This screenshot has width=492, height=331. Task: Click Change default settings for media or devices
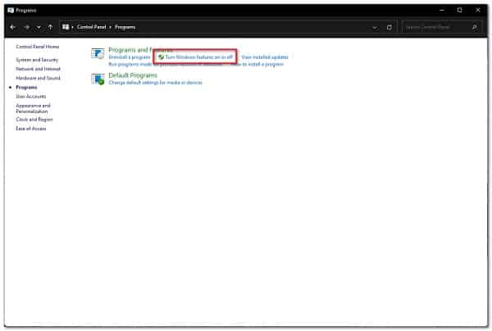tap(155, 83)
